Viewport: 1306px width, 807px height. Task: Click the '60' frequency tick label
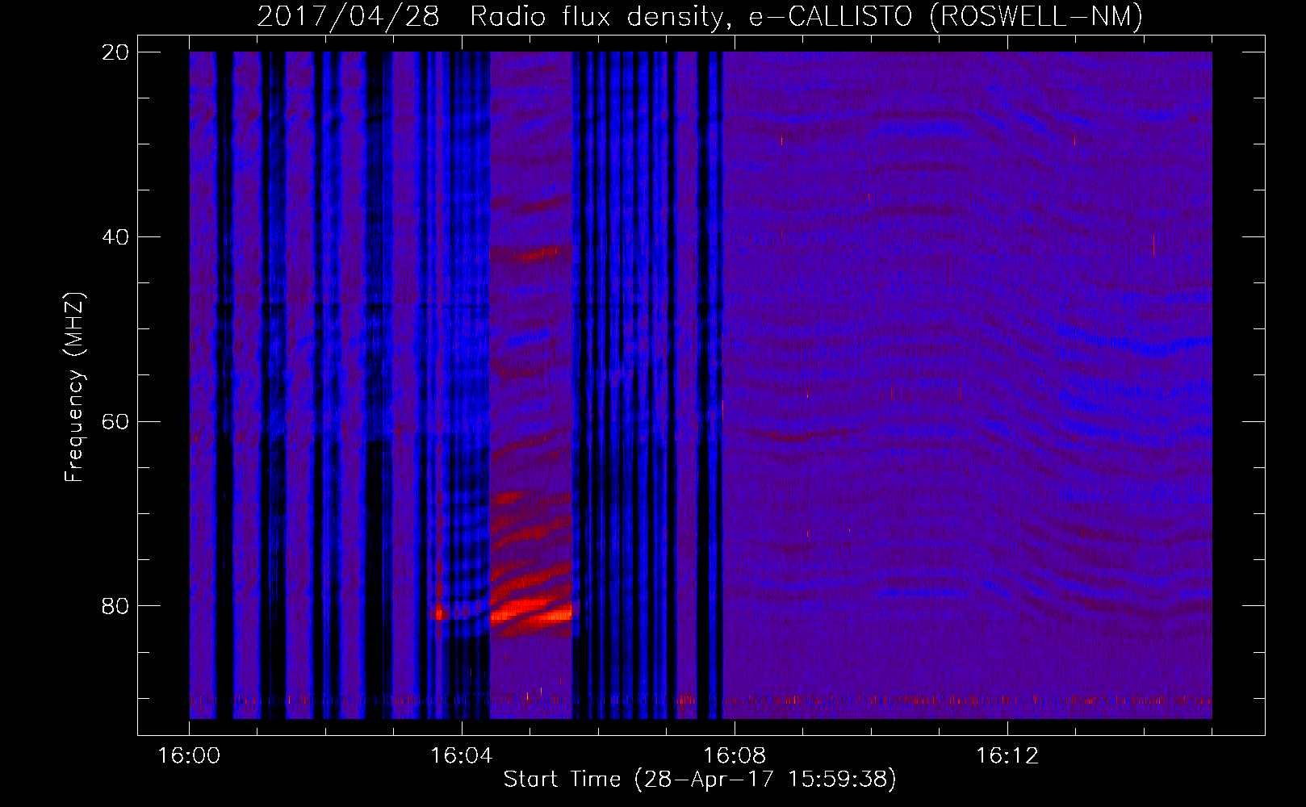pos(115,421)
